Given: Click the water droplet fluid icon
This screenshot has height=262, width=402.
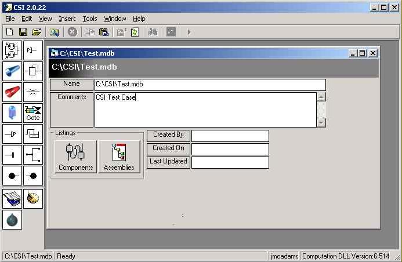Looking at the screenshot, I should pyautogui.click(x=12, y=220).
